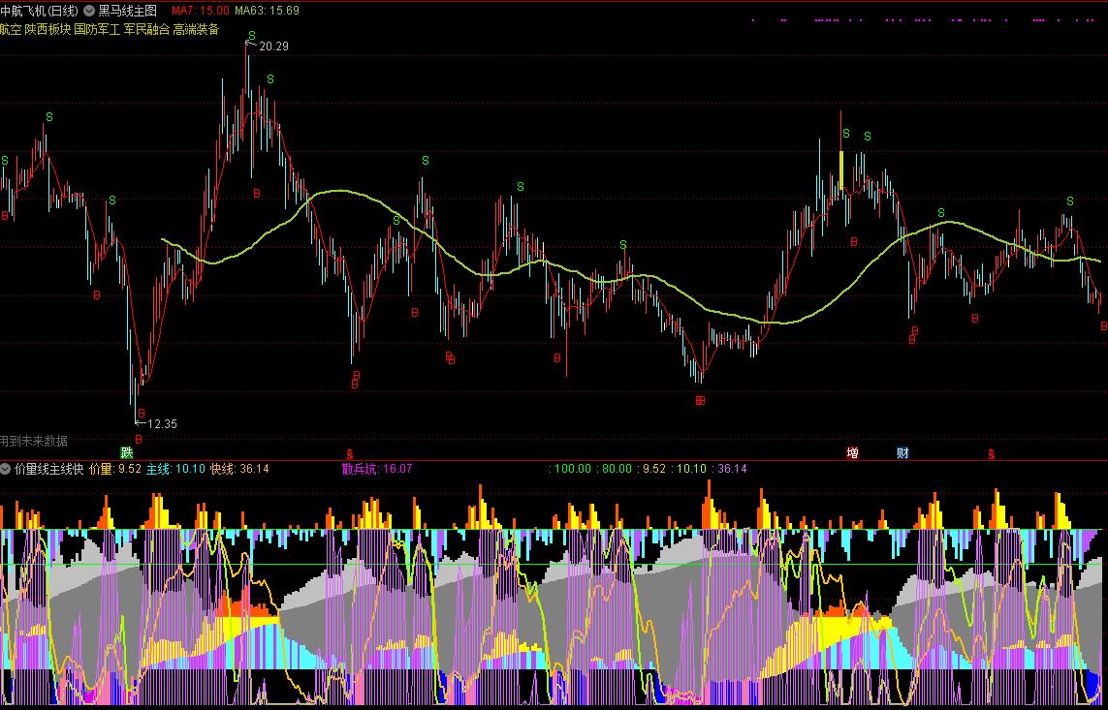Click the MA7 moving average label
This screenshot has height=710, width=1108.
point(200,11)
